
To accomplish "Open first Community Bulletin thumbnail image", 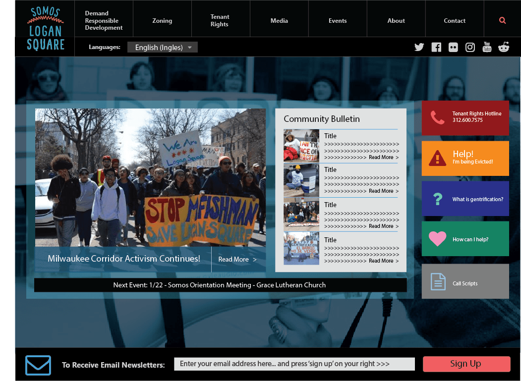I will [x=301, y=146].
